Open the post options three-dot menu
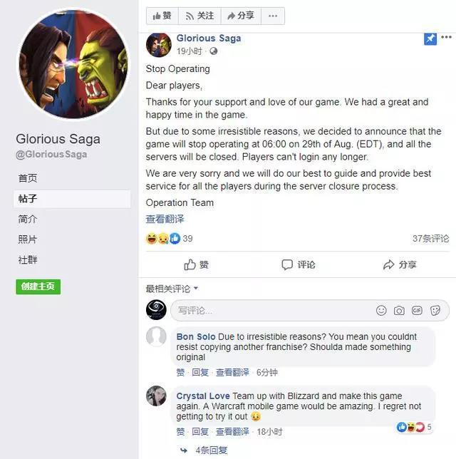The width and height of the screenshot is (456, 459). pyautogui.click(x=446, y=37)
